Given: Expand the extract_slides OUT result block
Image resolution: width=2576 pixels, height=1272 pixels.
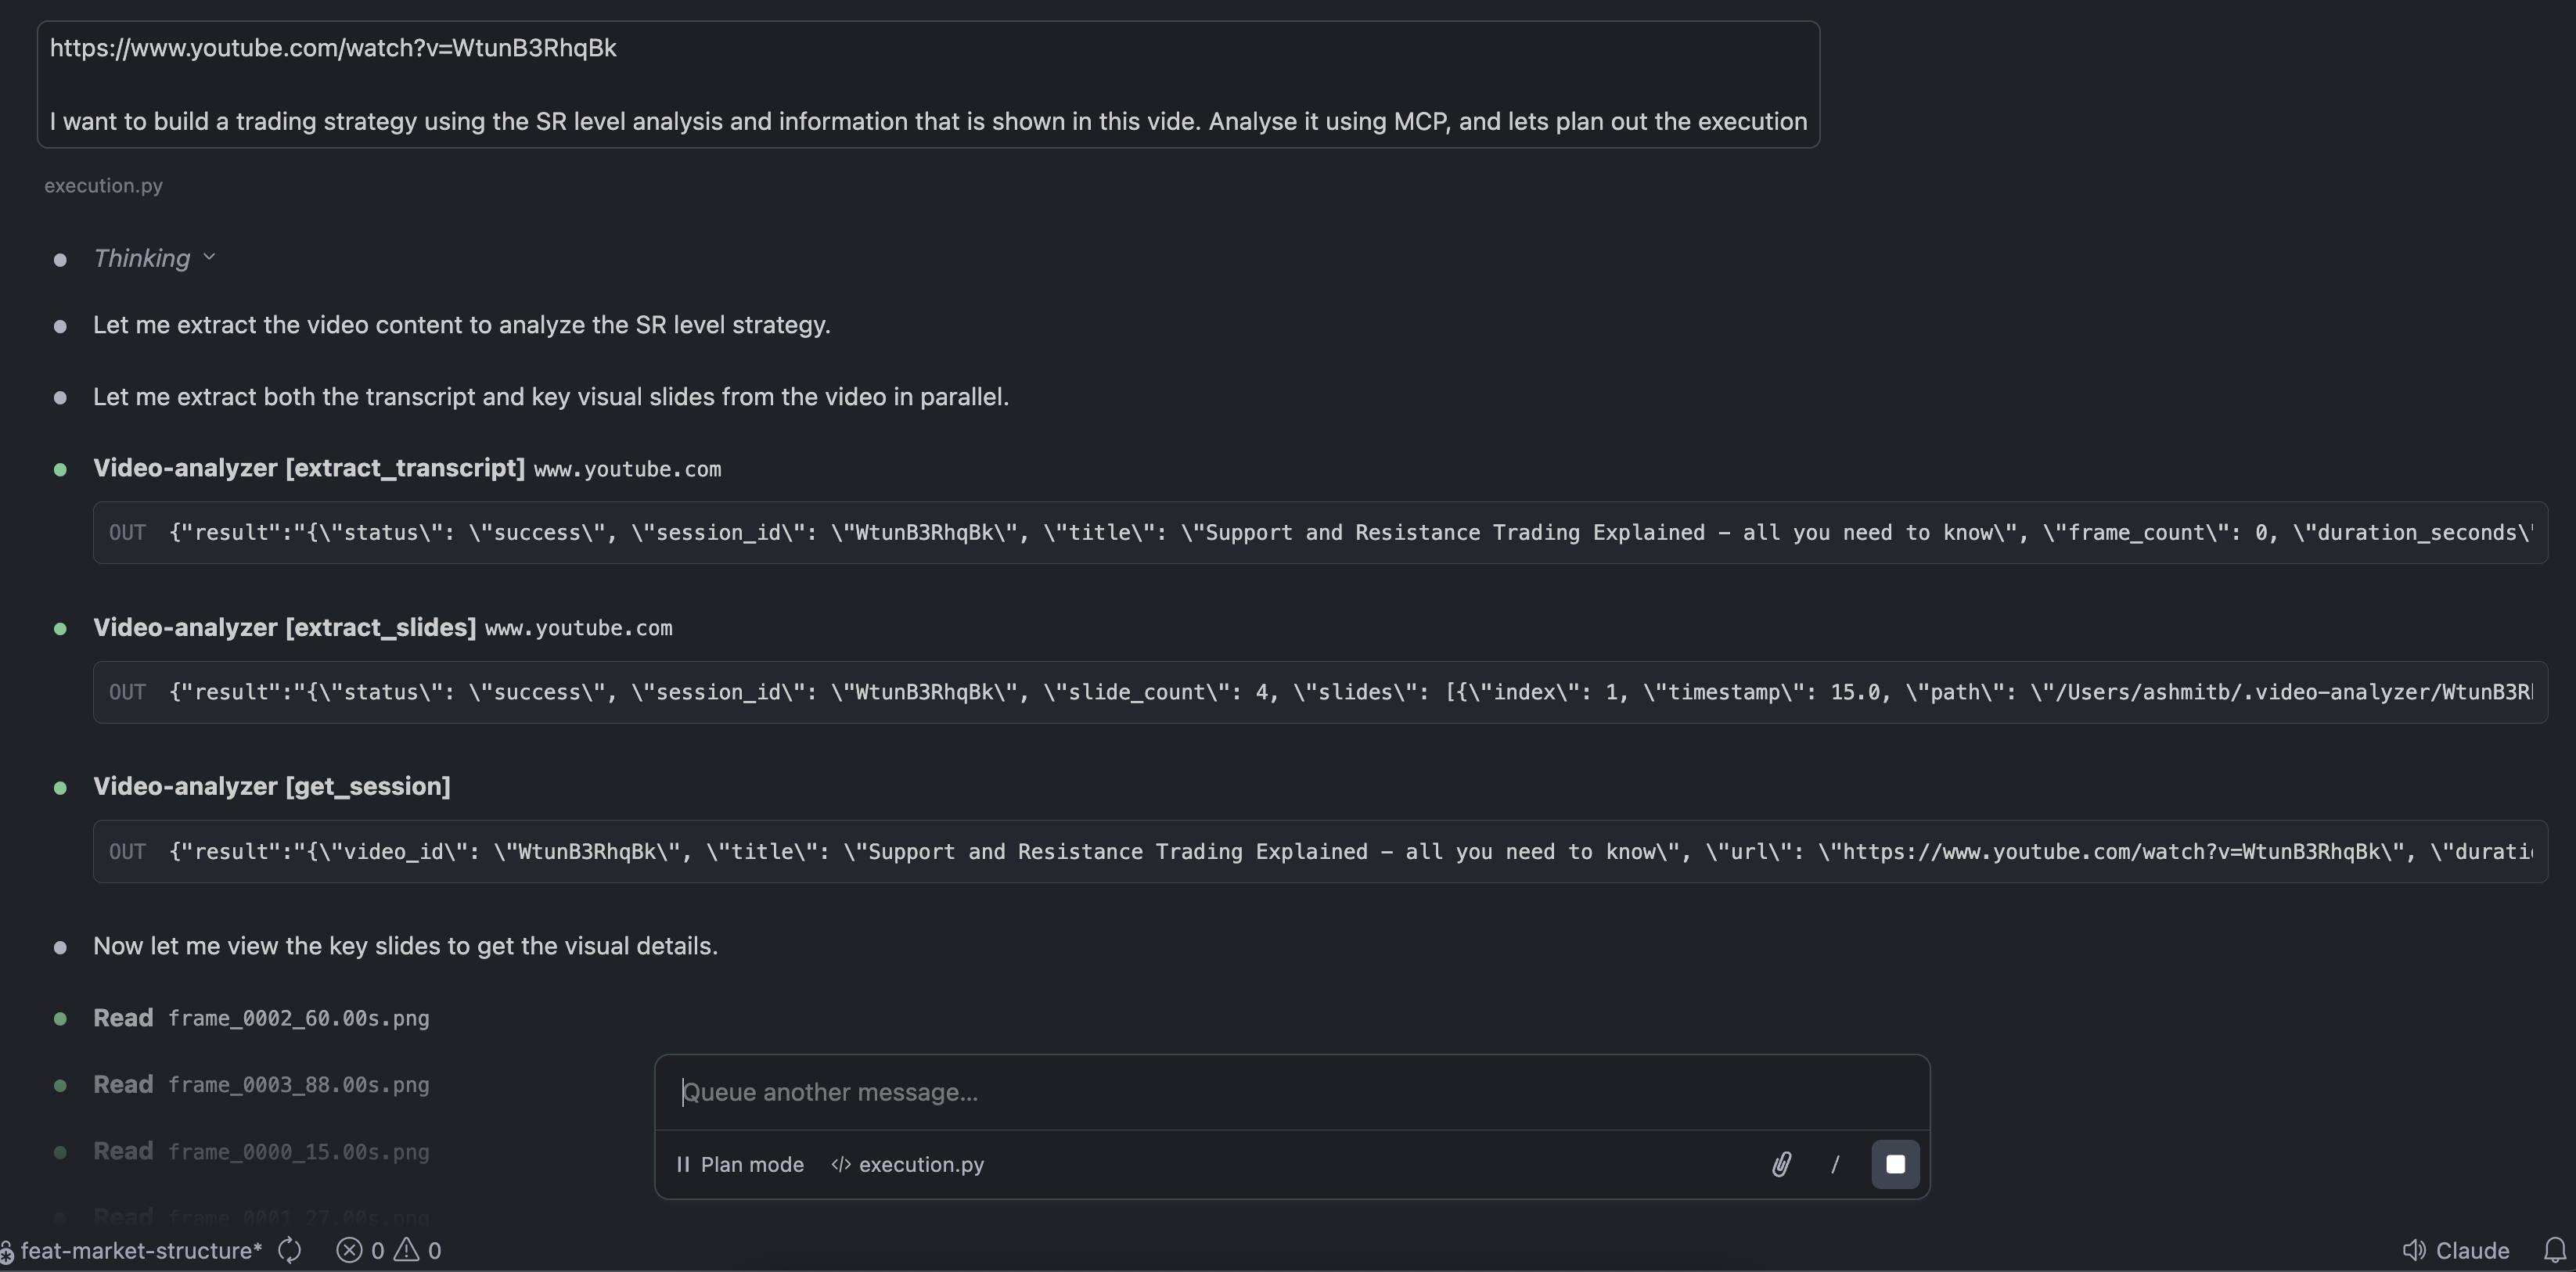Looking at the screenshot, I should pyautogui.click(x=1320, y=692).
